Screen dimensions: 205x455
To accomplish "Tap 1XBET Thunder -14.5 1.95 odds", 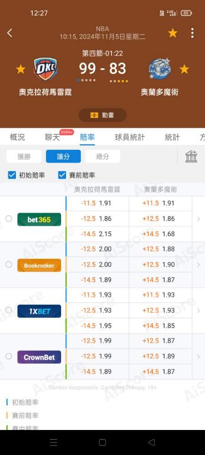I will (x=97, y=326).
